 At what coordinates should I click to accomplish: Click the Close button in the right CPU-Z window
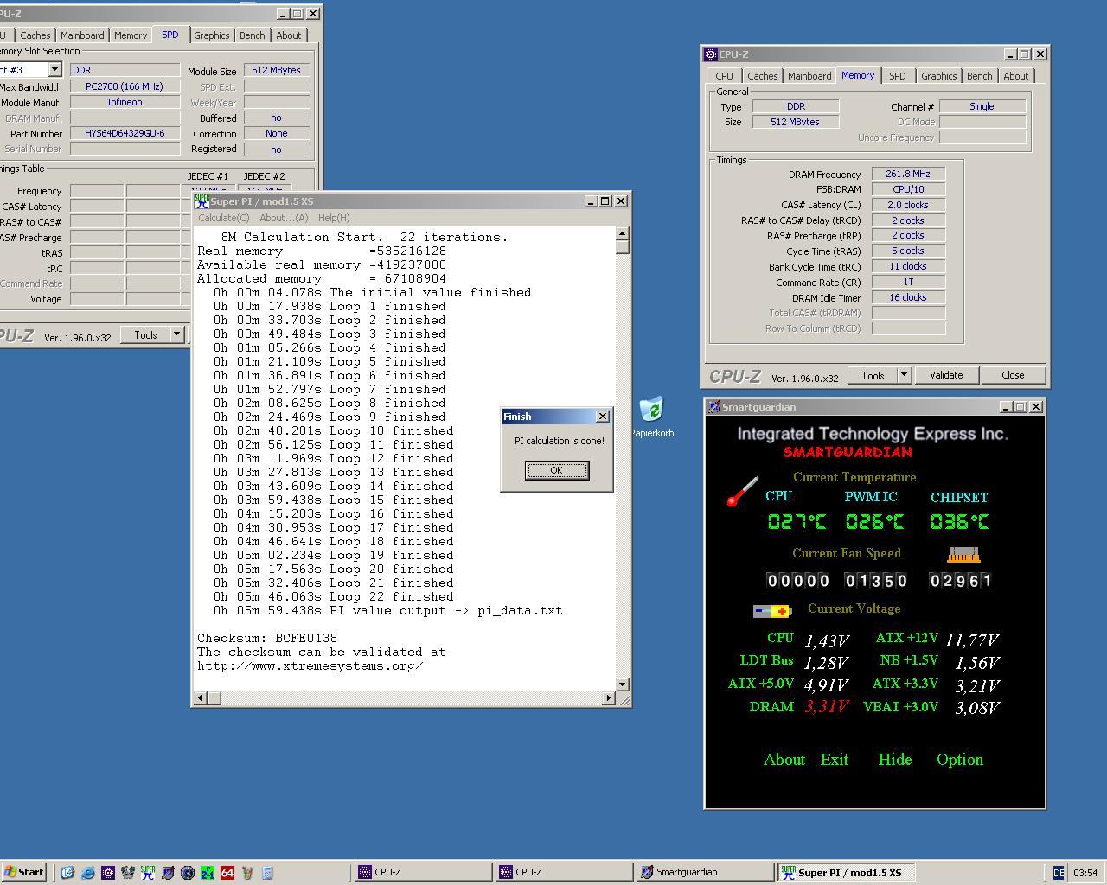click(1013, 375)
